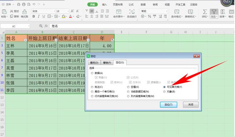This screenshot has width=235, height=137.
Task: Click Merge and Center (合并居中) icon
Action: click(119, 14)
